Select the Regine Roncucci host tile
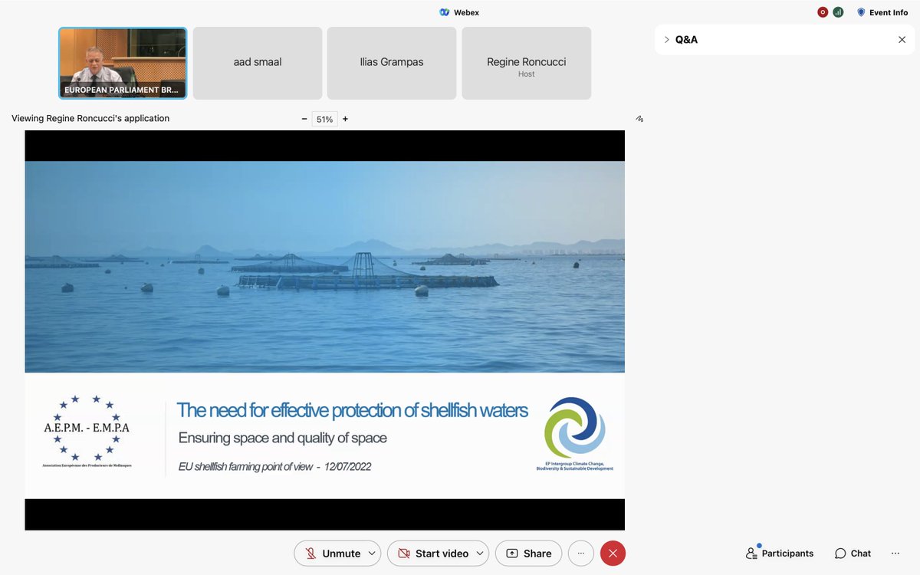Image resolution: width=920 pixels, height=575 pixels. point(526,64)
